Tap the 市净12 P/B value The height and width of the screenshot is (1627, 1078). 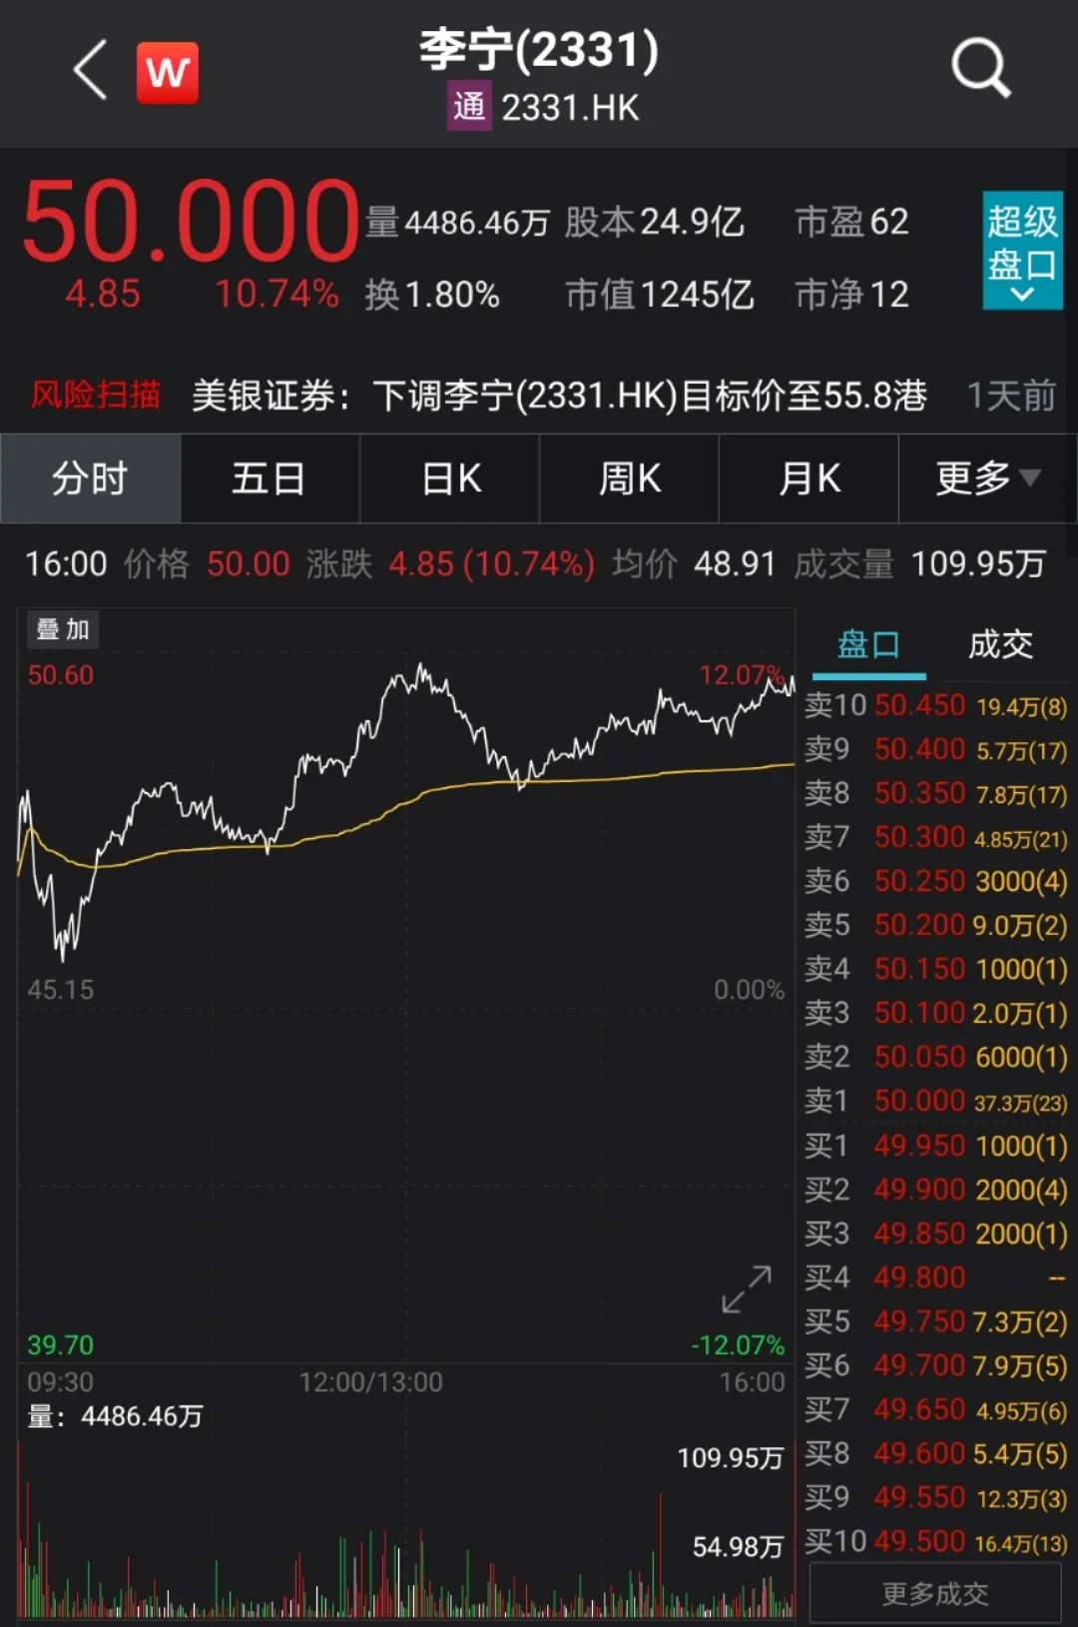pos(852,295)
